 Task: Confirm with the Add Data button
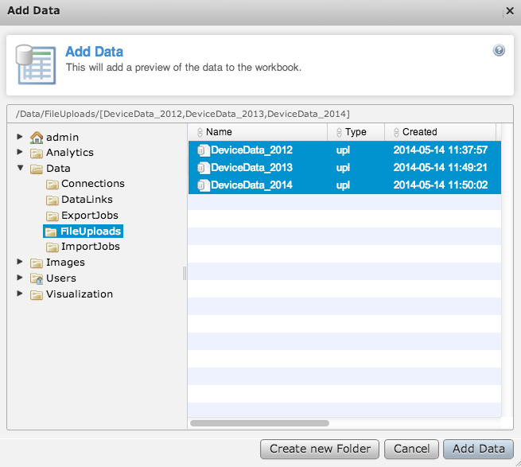click(x=479, y=449)
